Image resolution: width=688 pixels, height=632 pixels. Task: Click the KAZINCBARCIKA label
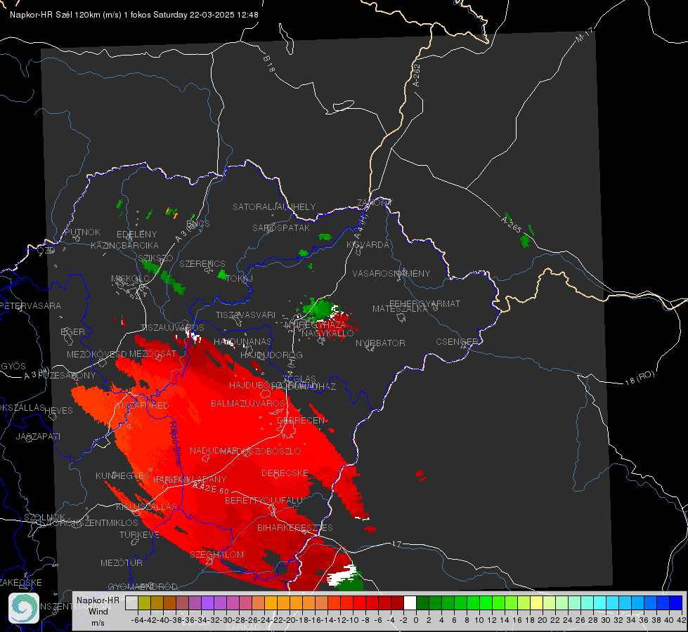point(124,245)
